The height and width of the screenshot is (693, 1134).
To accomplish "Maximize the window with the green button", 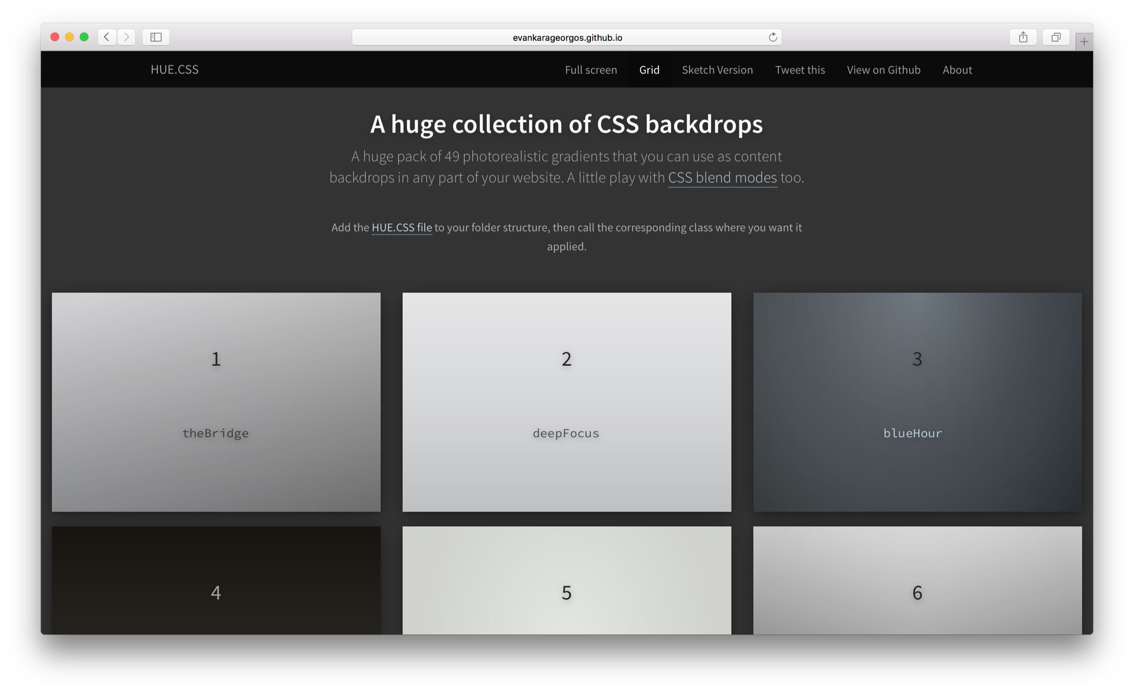I will tap(84, 37).
